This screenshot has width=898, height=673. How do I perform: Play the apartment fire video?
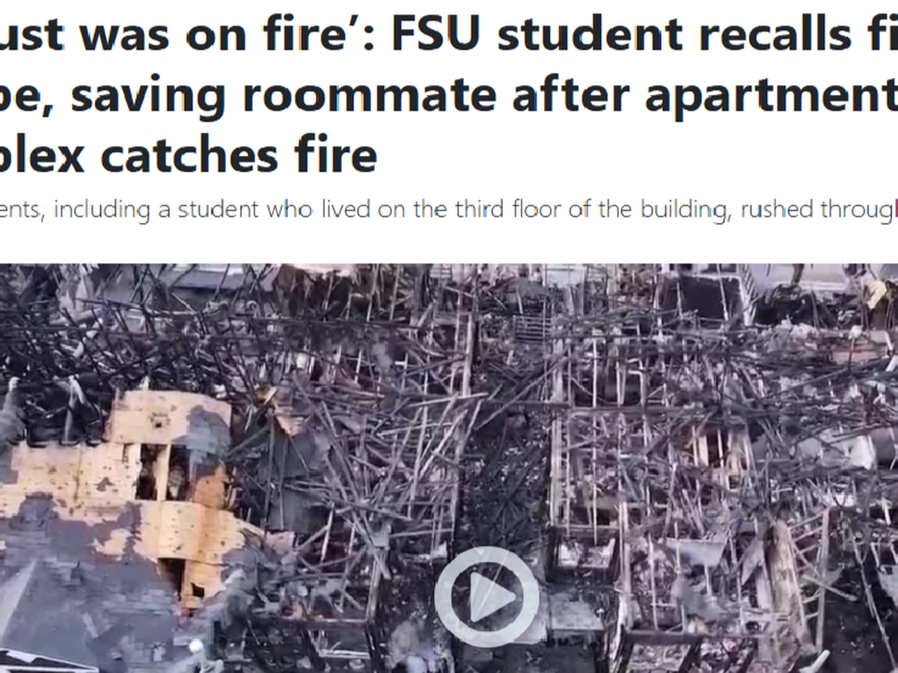pos(486,596)
